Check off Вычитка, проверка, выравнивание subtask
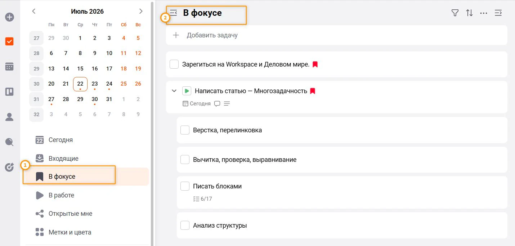 tap(185, 159)
